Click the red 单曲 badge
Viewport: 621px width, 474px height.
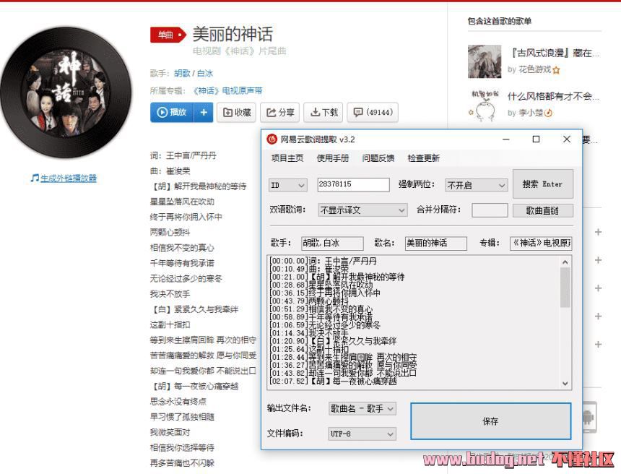(168, 35)
